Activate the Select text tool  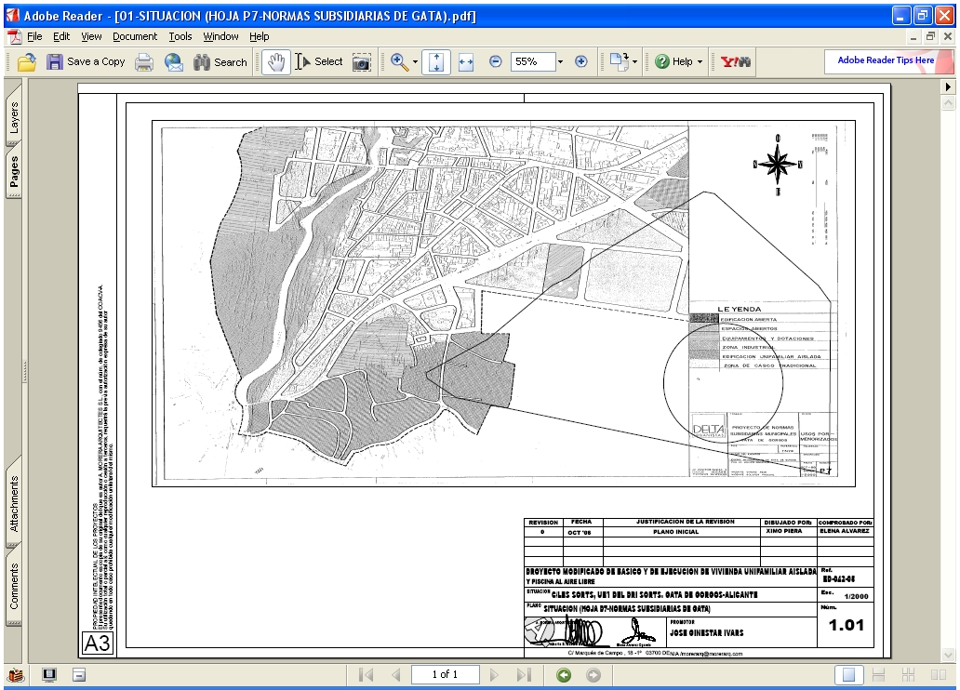(x=319, y=62)
